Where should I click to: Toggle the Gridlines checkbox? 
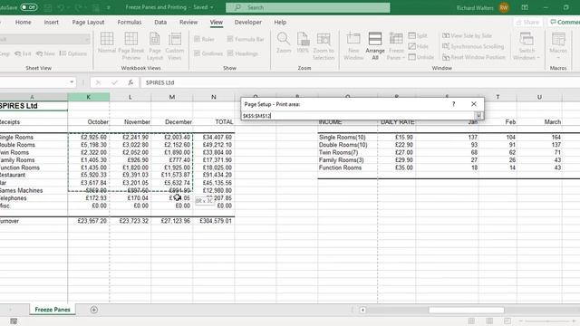point(208,53)
